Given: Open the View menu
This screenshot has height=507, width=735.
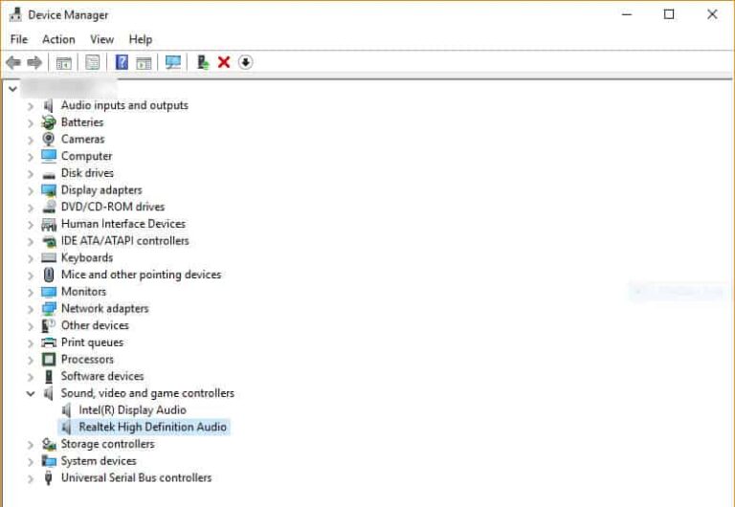Looking at the screenshot, I should (x=101, y=39).
